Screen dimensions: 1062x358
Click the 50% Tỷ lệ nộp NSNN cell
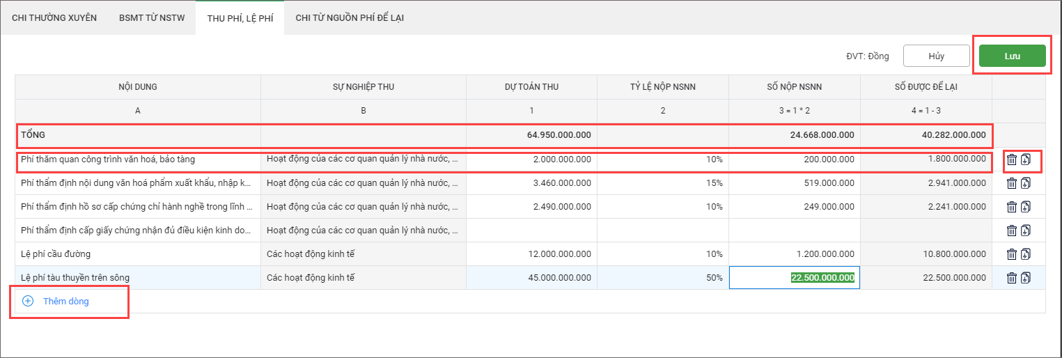coord(662,278)
